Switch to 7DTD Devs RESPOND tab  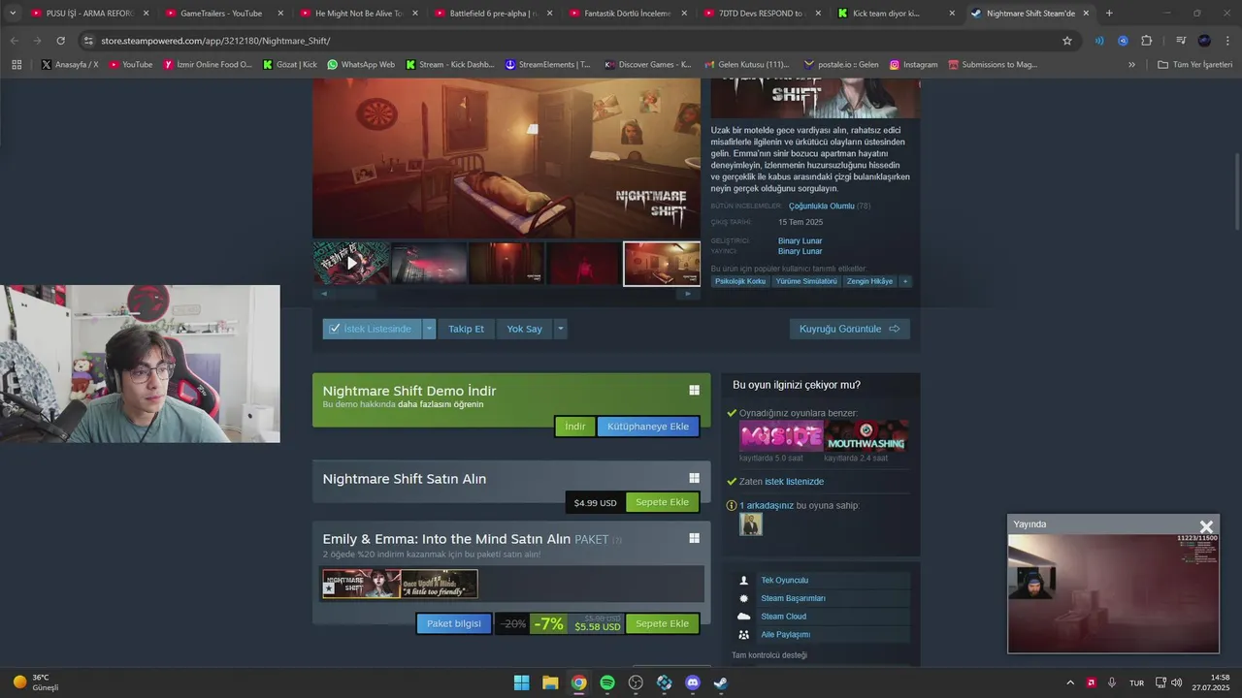(761, 14)
